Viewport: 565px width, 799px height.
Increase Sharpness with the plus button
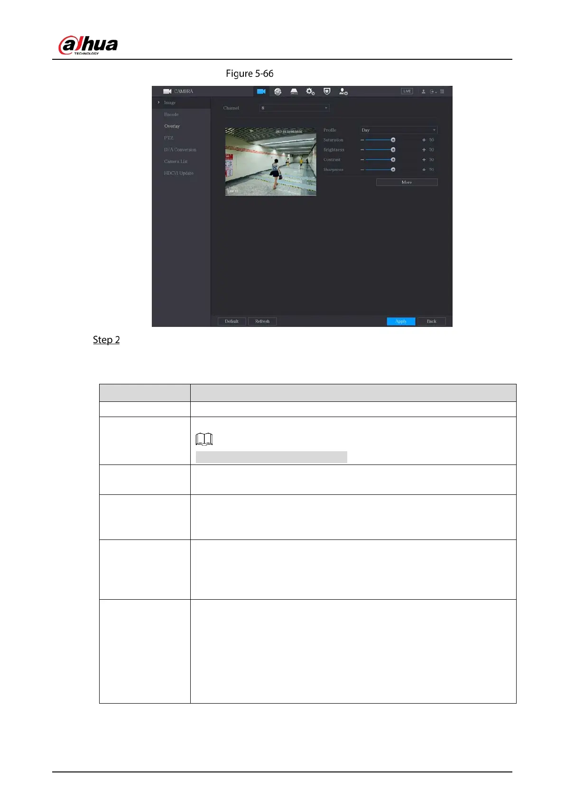424,169
